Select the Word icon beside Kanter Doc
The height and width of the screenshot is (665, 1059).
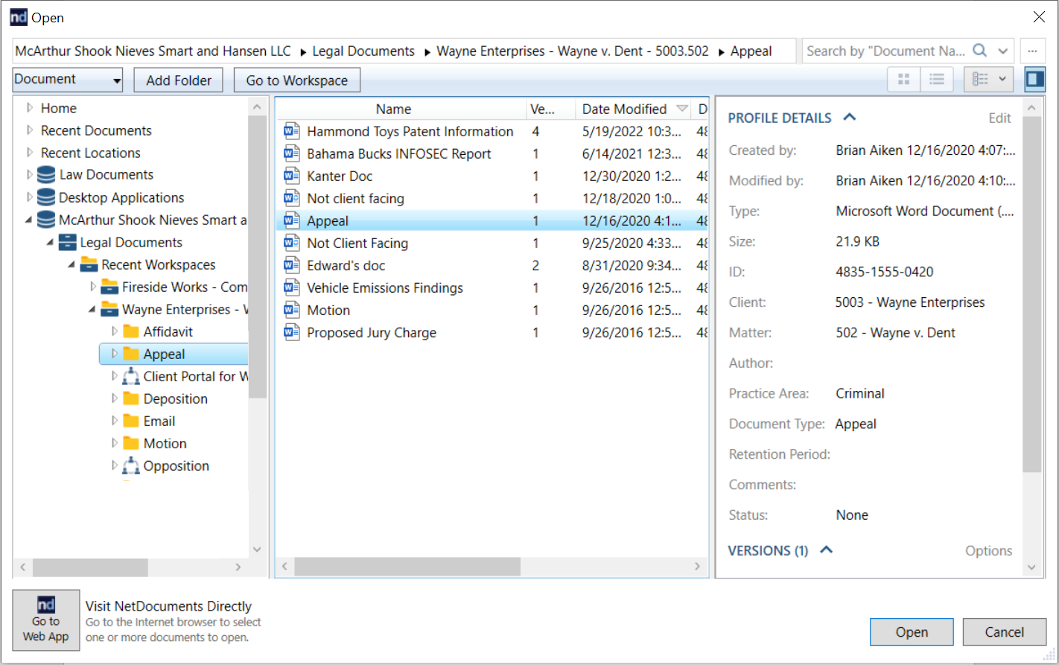[291, 176]
